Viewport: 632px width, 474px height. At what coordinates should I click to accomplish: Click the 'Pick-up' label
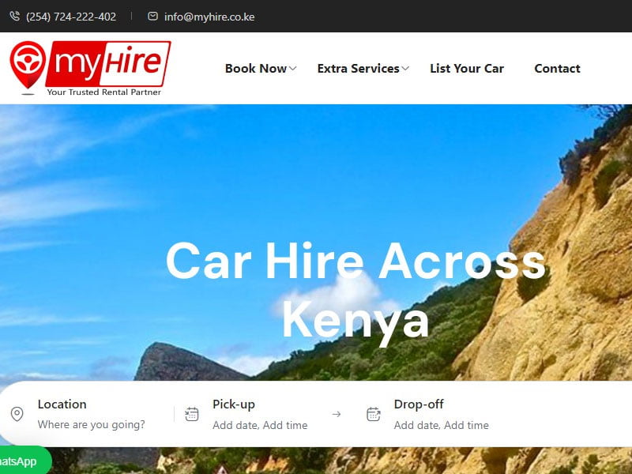[234, 404]
